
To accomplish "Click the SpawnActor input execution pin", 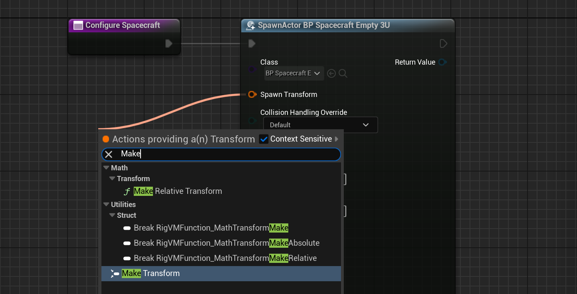I will (252, 43).
